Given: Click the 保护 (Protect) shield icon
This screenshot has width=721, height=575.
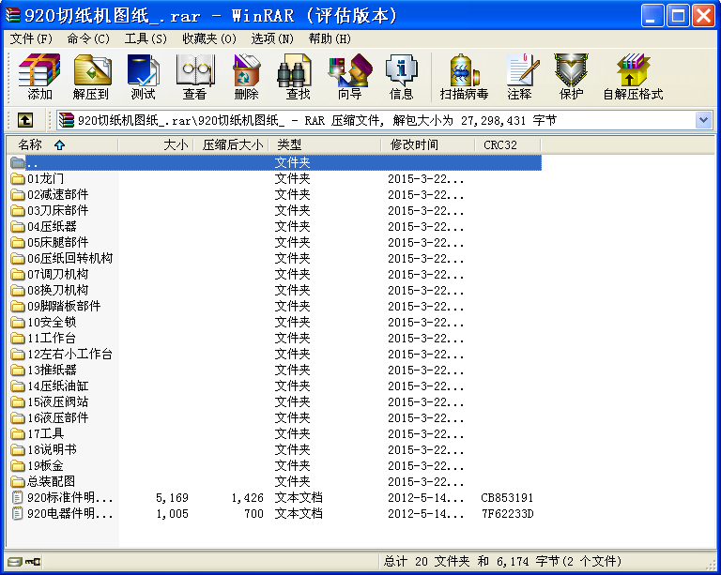Looking at the screenshot, I should [571, 76].
